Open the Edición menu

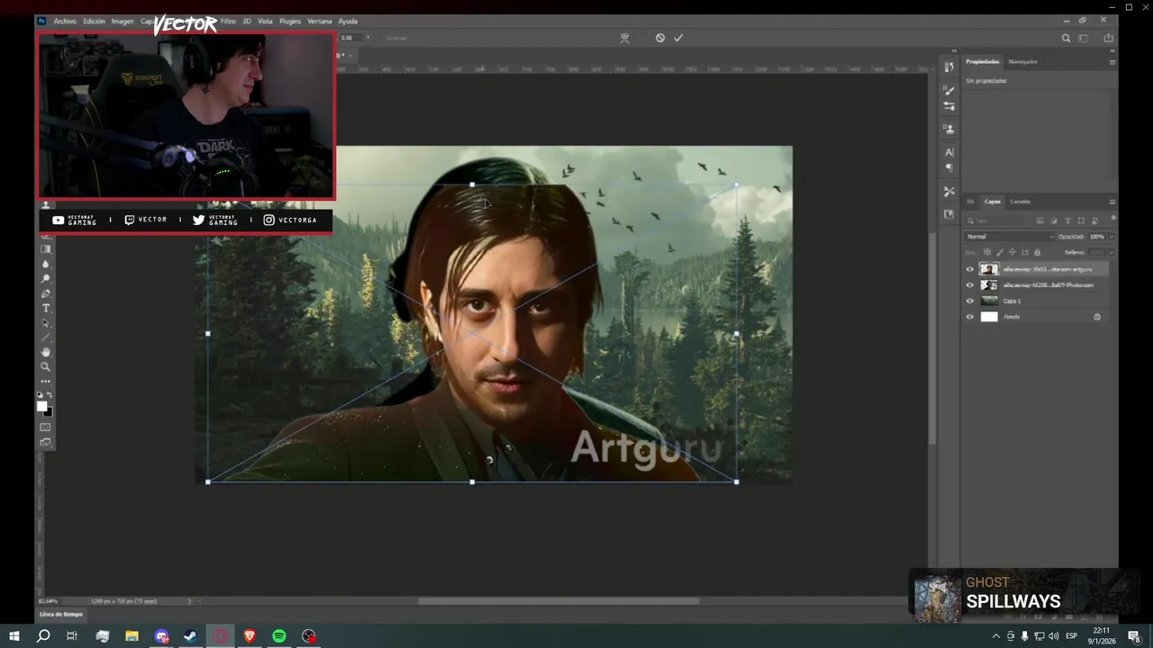95,21
